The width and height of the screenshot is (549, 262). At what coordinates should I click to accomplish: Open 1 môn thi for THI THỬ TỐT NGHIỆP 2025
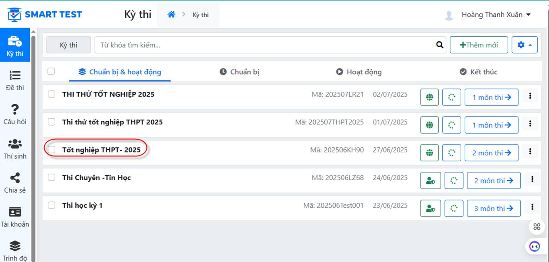(x=491, y=97)
